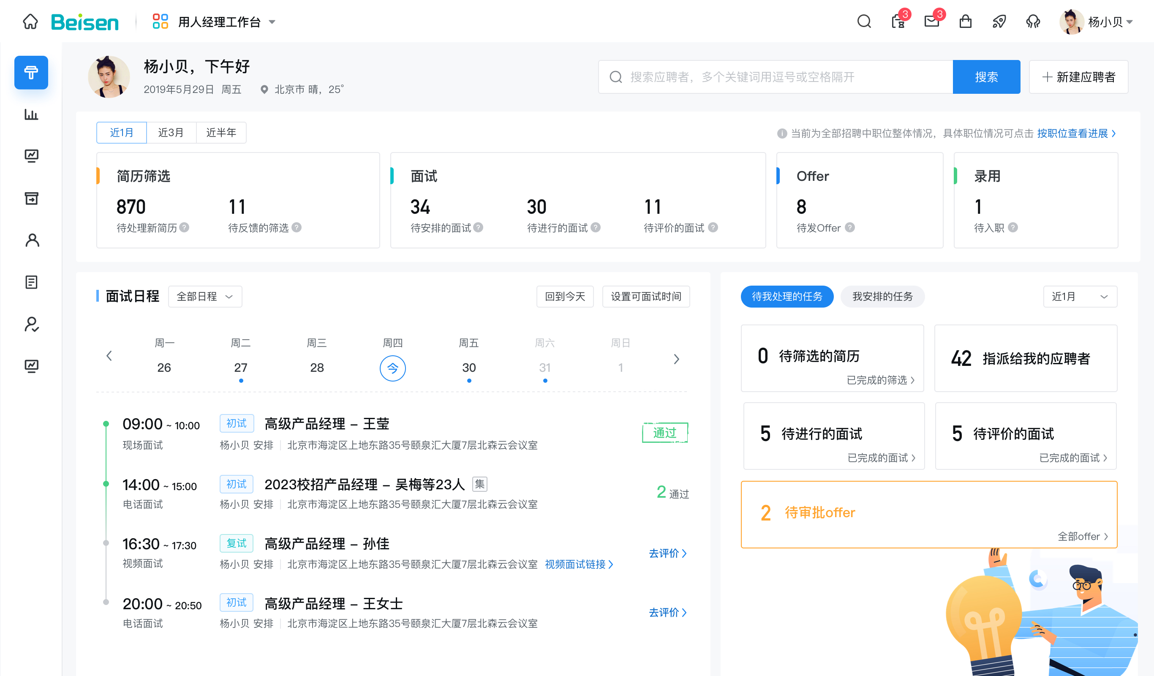Open the 杨小贝 user account dropdown
Viewport: 1154px width, 676px height.
coord(1129,22)
